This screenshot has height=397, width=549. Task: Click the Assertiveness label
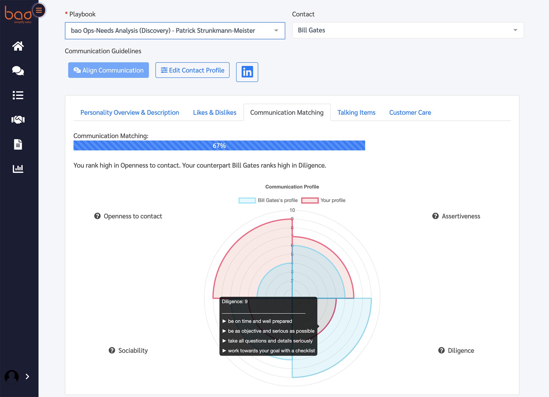pos(461,216)
